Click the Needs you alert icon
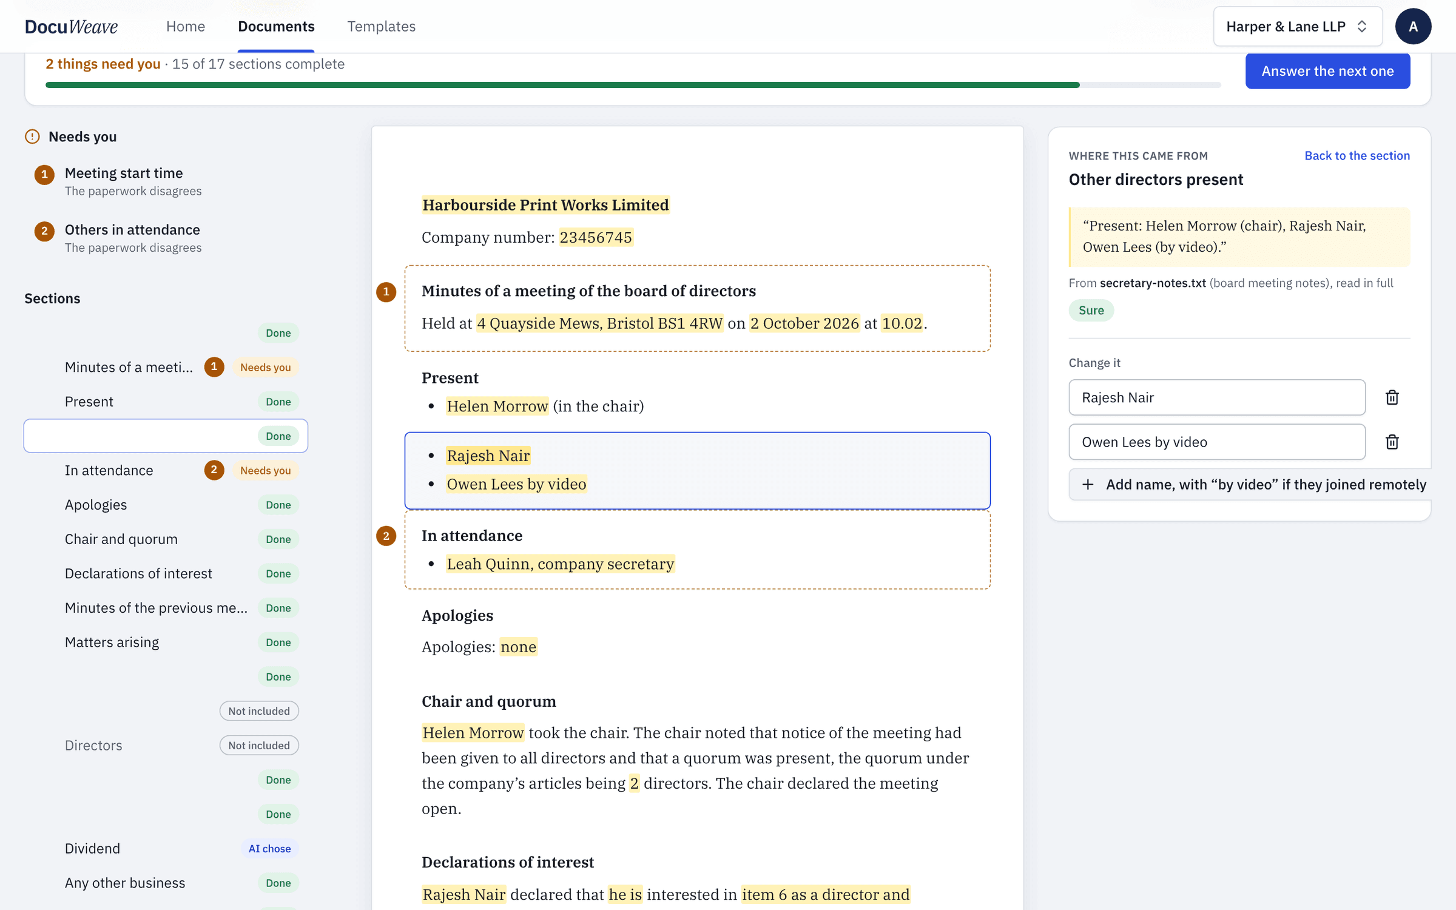 (32, 136)
